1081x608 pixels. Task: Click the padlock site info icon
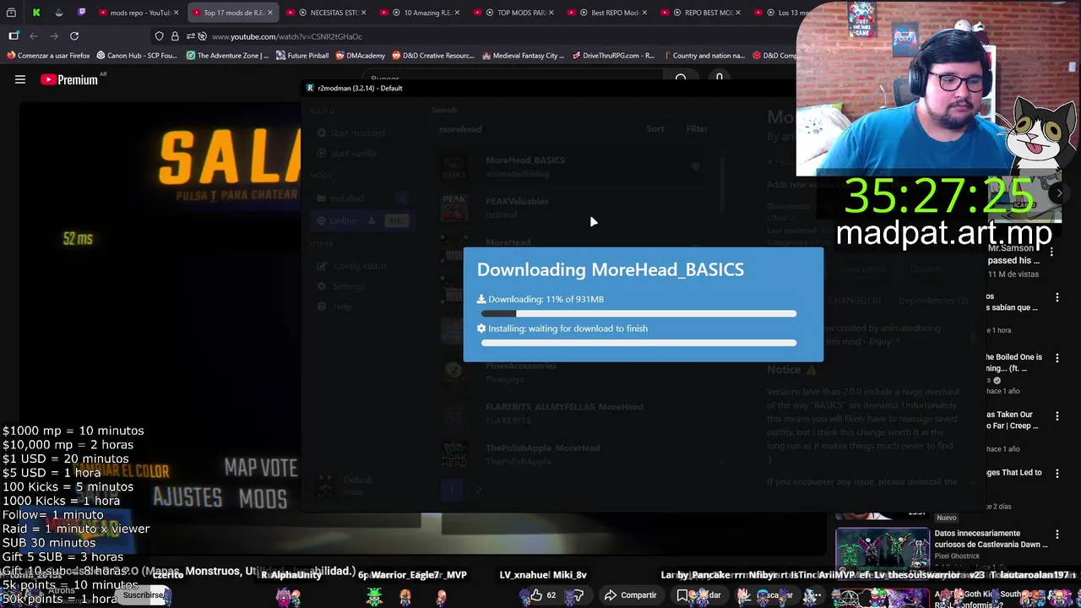175,36
